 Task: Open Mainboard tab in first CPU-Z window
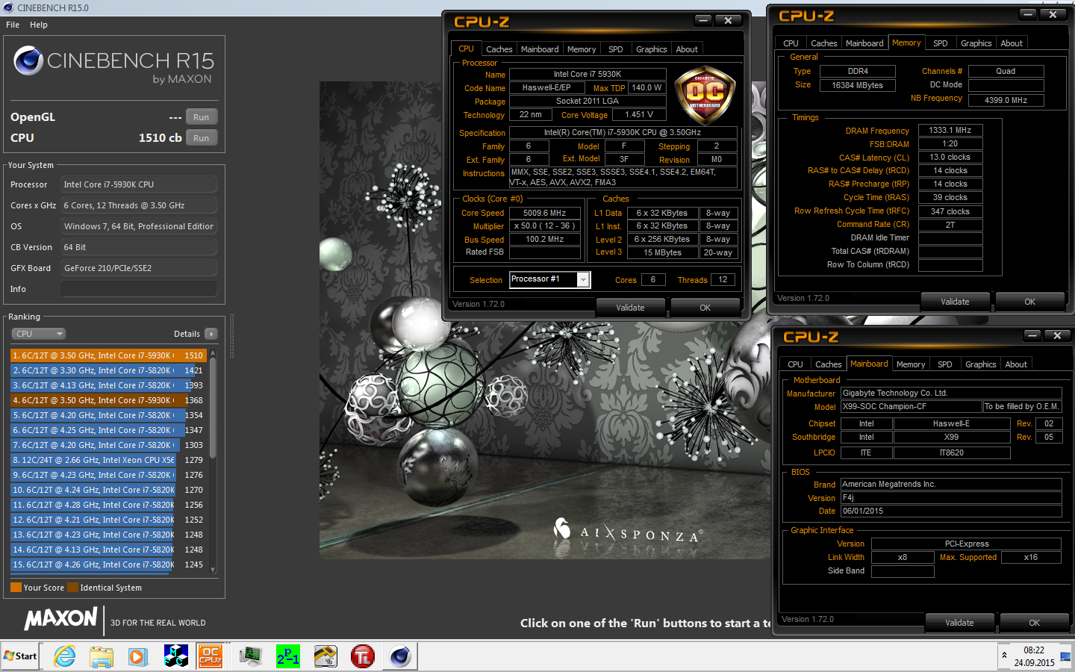click(540, 49)
